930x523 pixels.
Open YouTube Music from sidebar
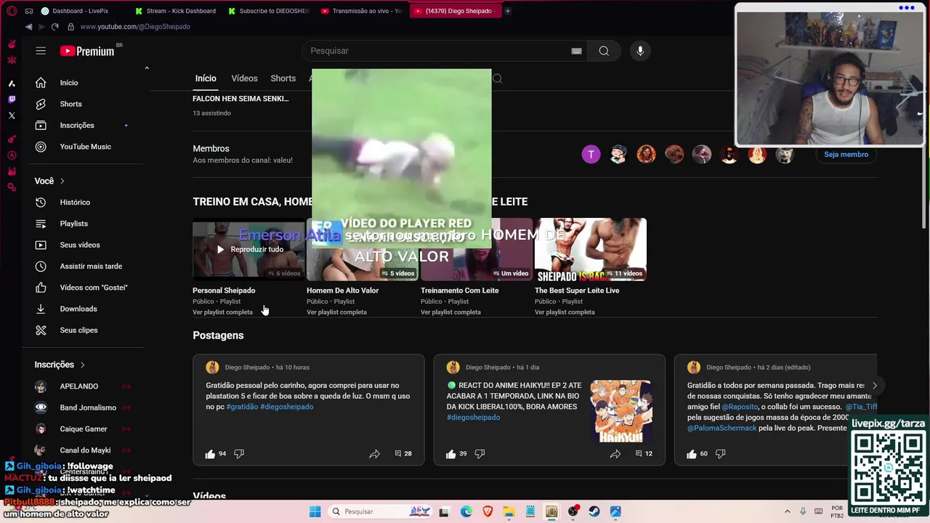pyautogui.click(x=86, y=147)
